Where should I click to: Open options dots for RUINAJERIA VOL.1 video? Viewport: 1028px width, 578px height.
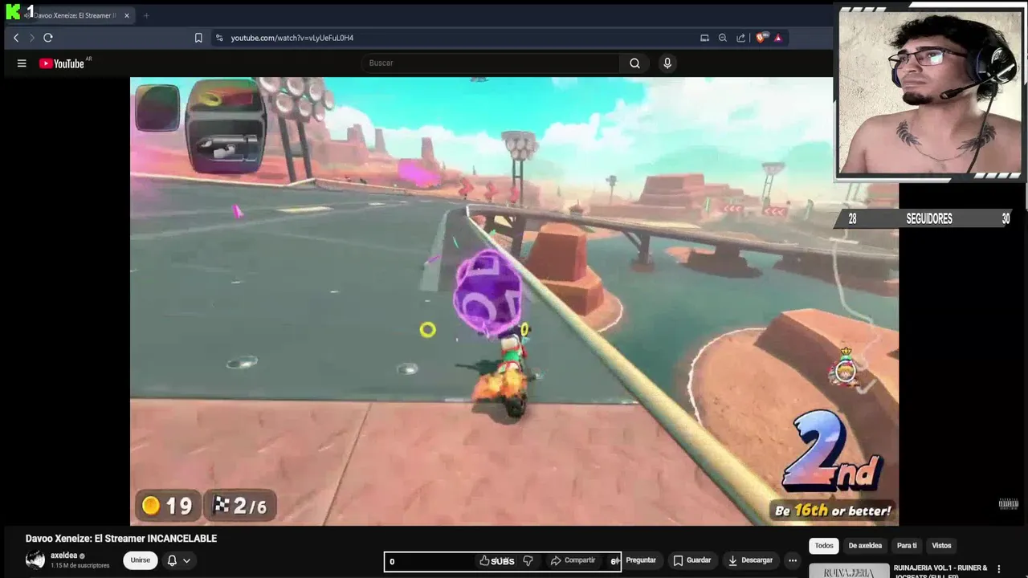(x=999, y=569)
